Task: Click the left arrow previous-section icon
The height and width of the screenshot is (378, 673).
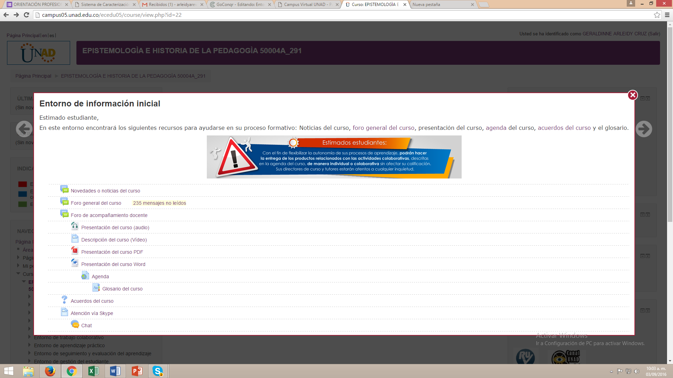Action: [24, 129]
